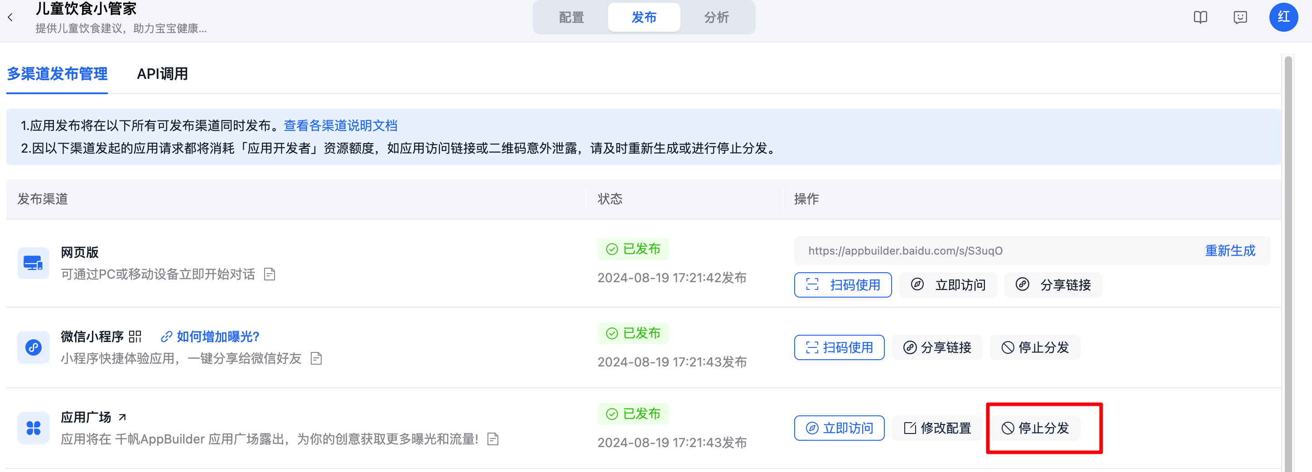This screenshot has width=1312, height=472.
Task: Click 扫码使用 for the 网页版 channel
Action: pos(843,284)
